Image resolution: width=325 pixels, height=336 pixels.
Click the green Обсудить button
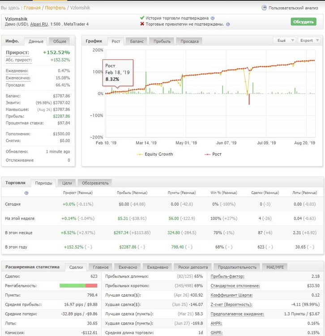pyautogui.click(x=304, y=22)
